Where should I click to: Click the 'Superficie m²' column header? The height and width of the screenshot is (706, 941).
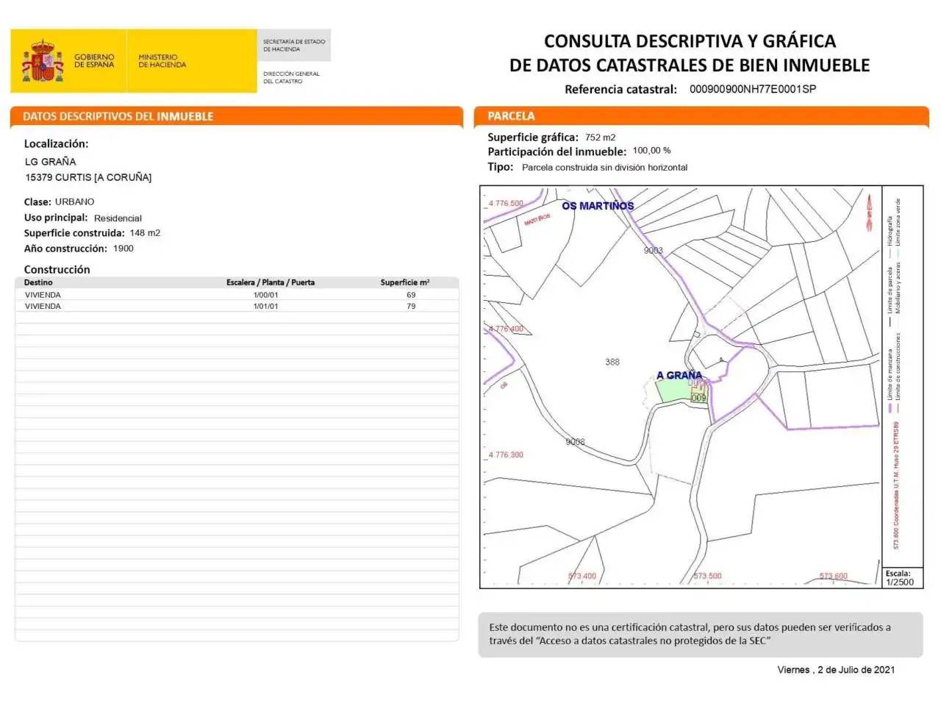click(405, 282)
